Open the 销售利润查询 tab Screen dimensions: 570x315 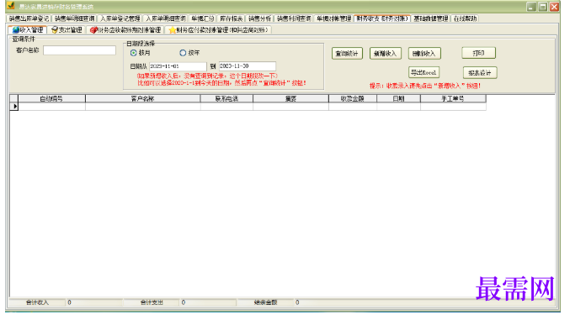coord(294,18)
